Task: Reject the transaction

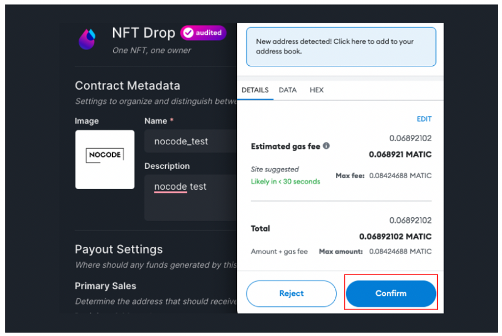Action: click(x=291, y=293)
